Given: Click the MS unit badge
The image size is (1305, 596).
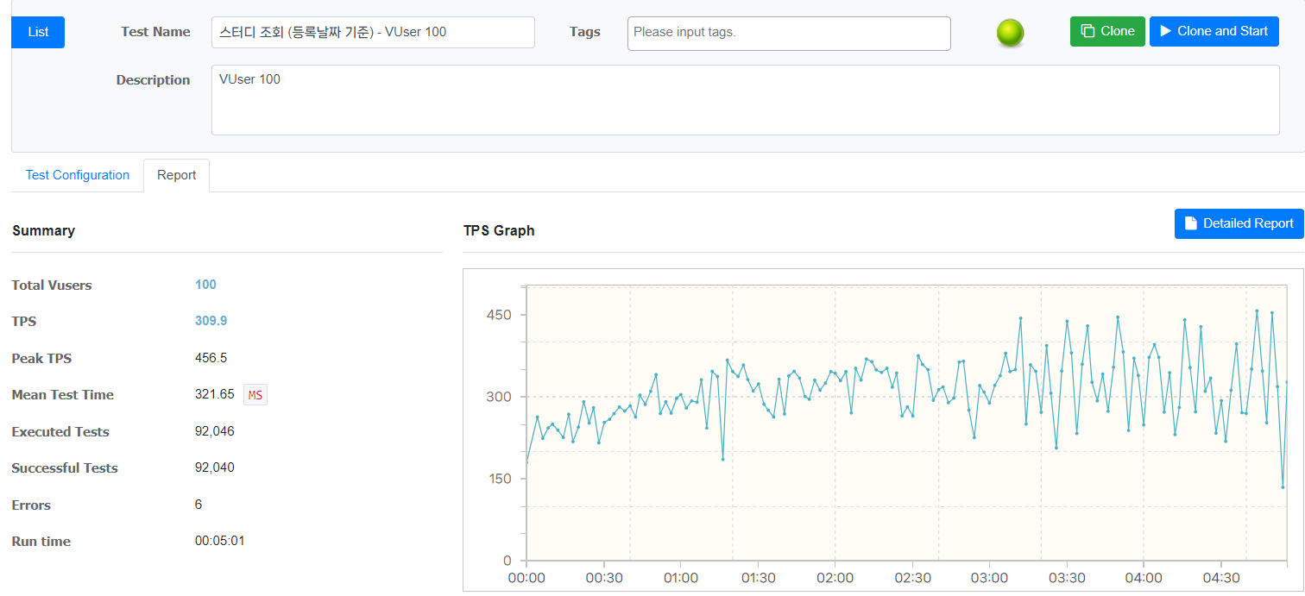Looking at the screenshot, I should coord(255,395).
